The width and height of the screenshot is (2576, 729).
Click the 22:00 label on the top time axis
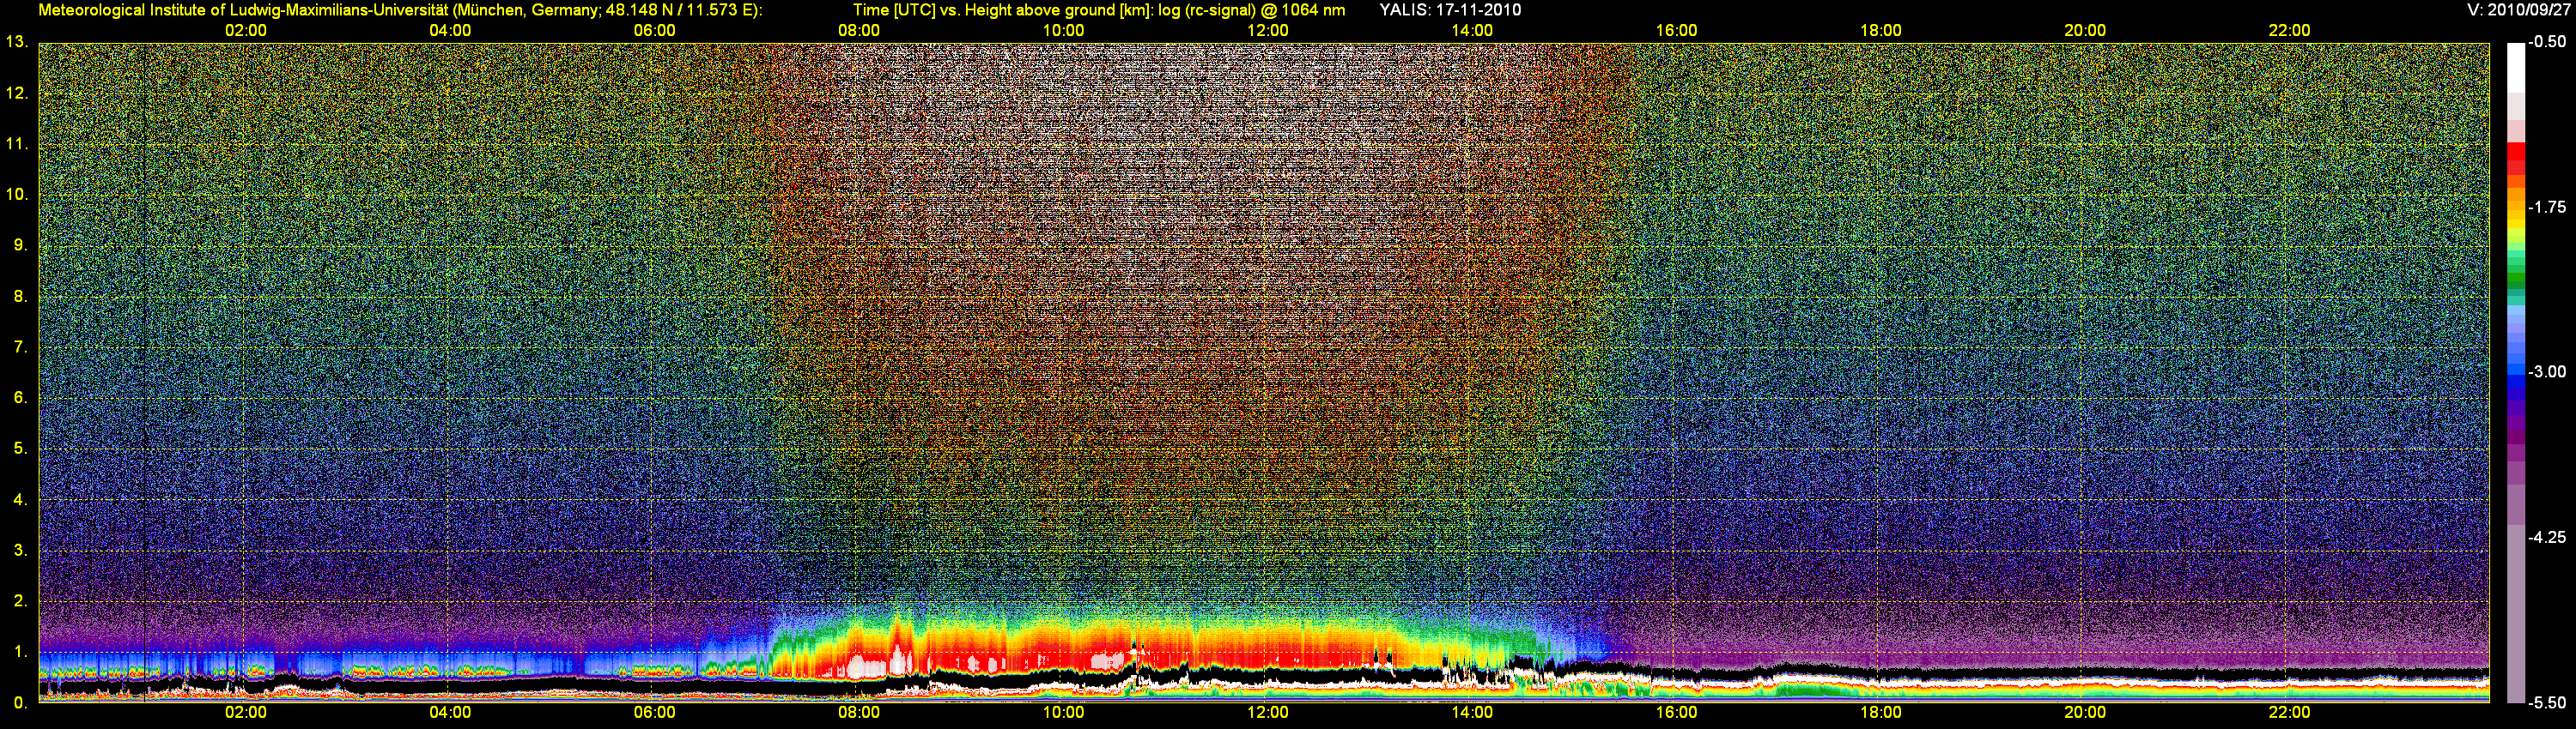tap(2290, 31)
